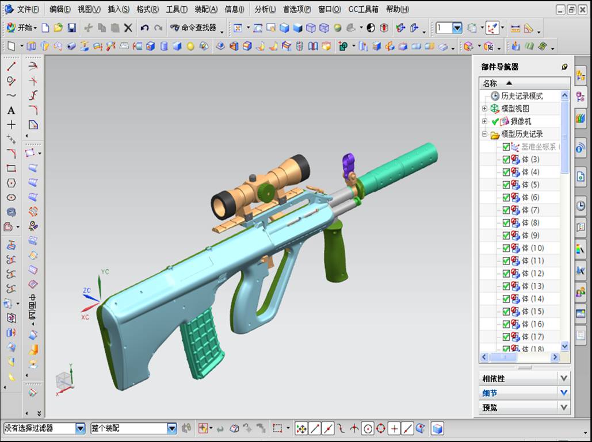Click the Save icon in toolbar

tap(72, 28)
